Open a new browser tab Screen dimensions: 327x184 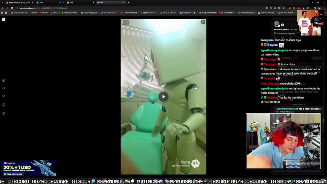129,3
